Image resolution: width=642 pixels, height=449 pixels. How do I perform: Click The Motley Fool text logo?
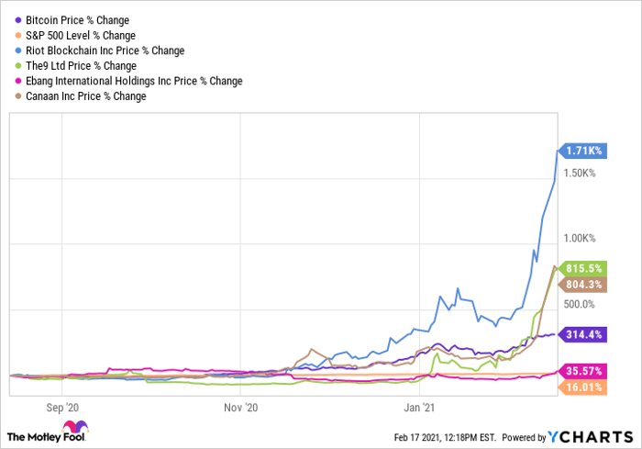tap(35, 435)
